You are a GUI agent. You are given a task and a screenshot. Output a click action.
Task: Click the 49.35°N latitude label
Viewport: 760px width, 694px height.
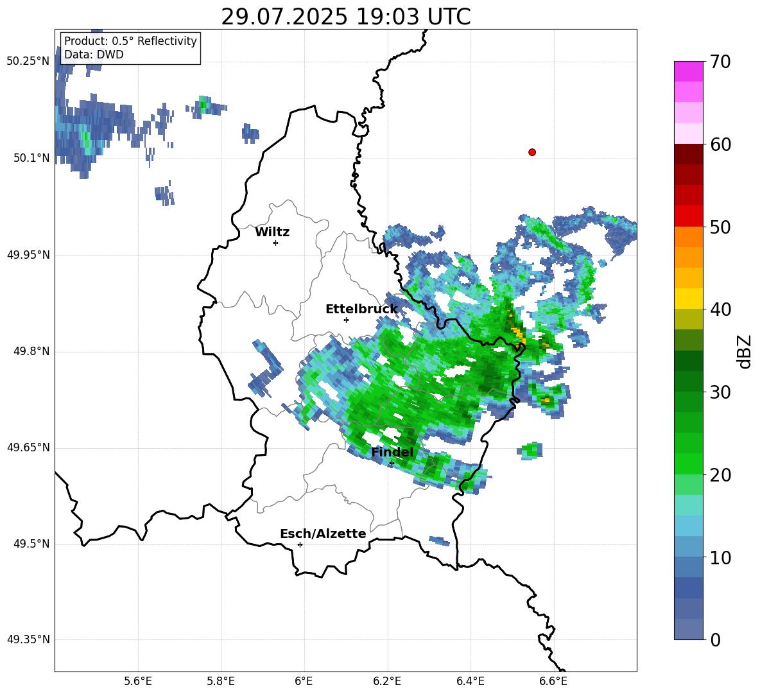pyautogui.click(x=28, y=639)
